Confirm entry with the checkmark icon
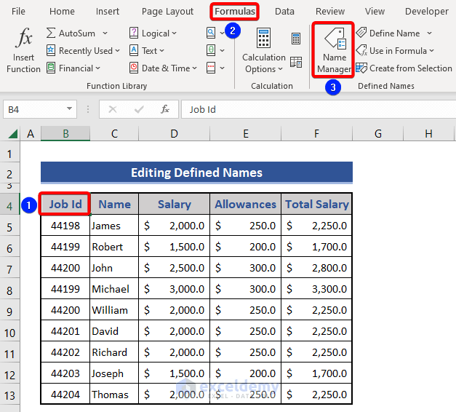Screen dimensions: 456x412 pyautogui.click(x=139, y=109)
